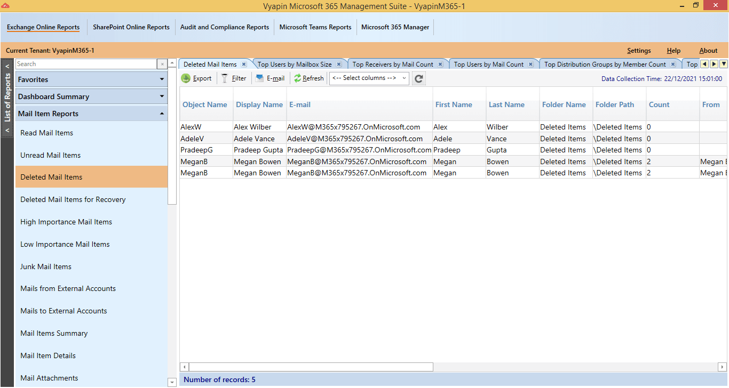Image resolution: width=729 pixels, height=388 pixels.
Task: Click the E-mail button in the toolbar
Action: pos(270,78)
